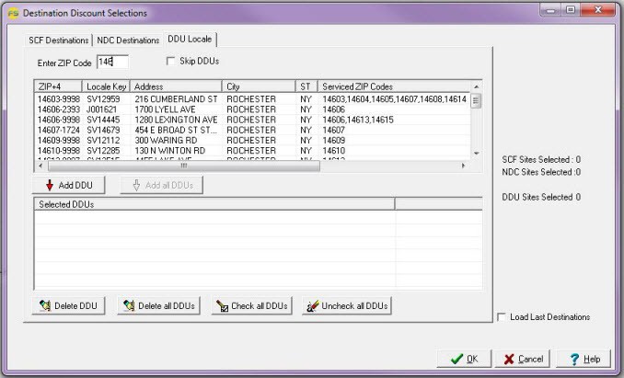Click the horizontal scroll right arrow

pyautogui.click(x=463, y=166)
